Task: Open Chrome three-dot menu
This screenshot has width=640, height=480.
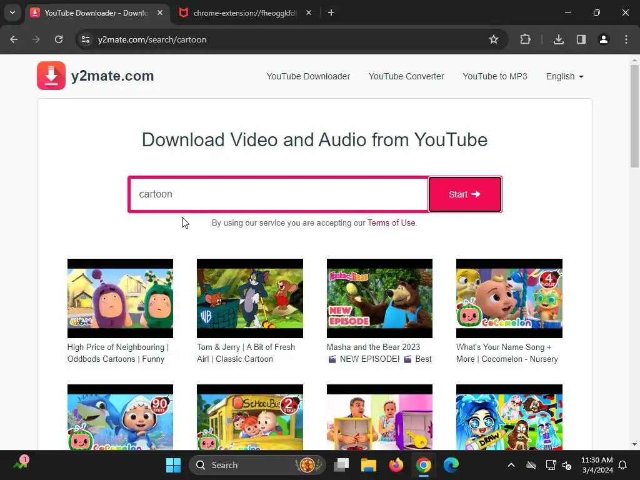Action: coord(626,39)
